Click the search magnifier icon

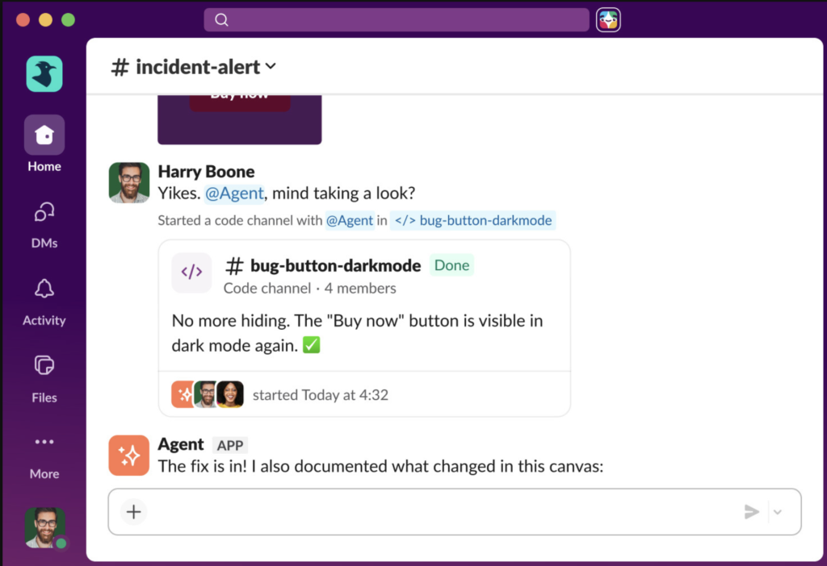(221, 20)
